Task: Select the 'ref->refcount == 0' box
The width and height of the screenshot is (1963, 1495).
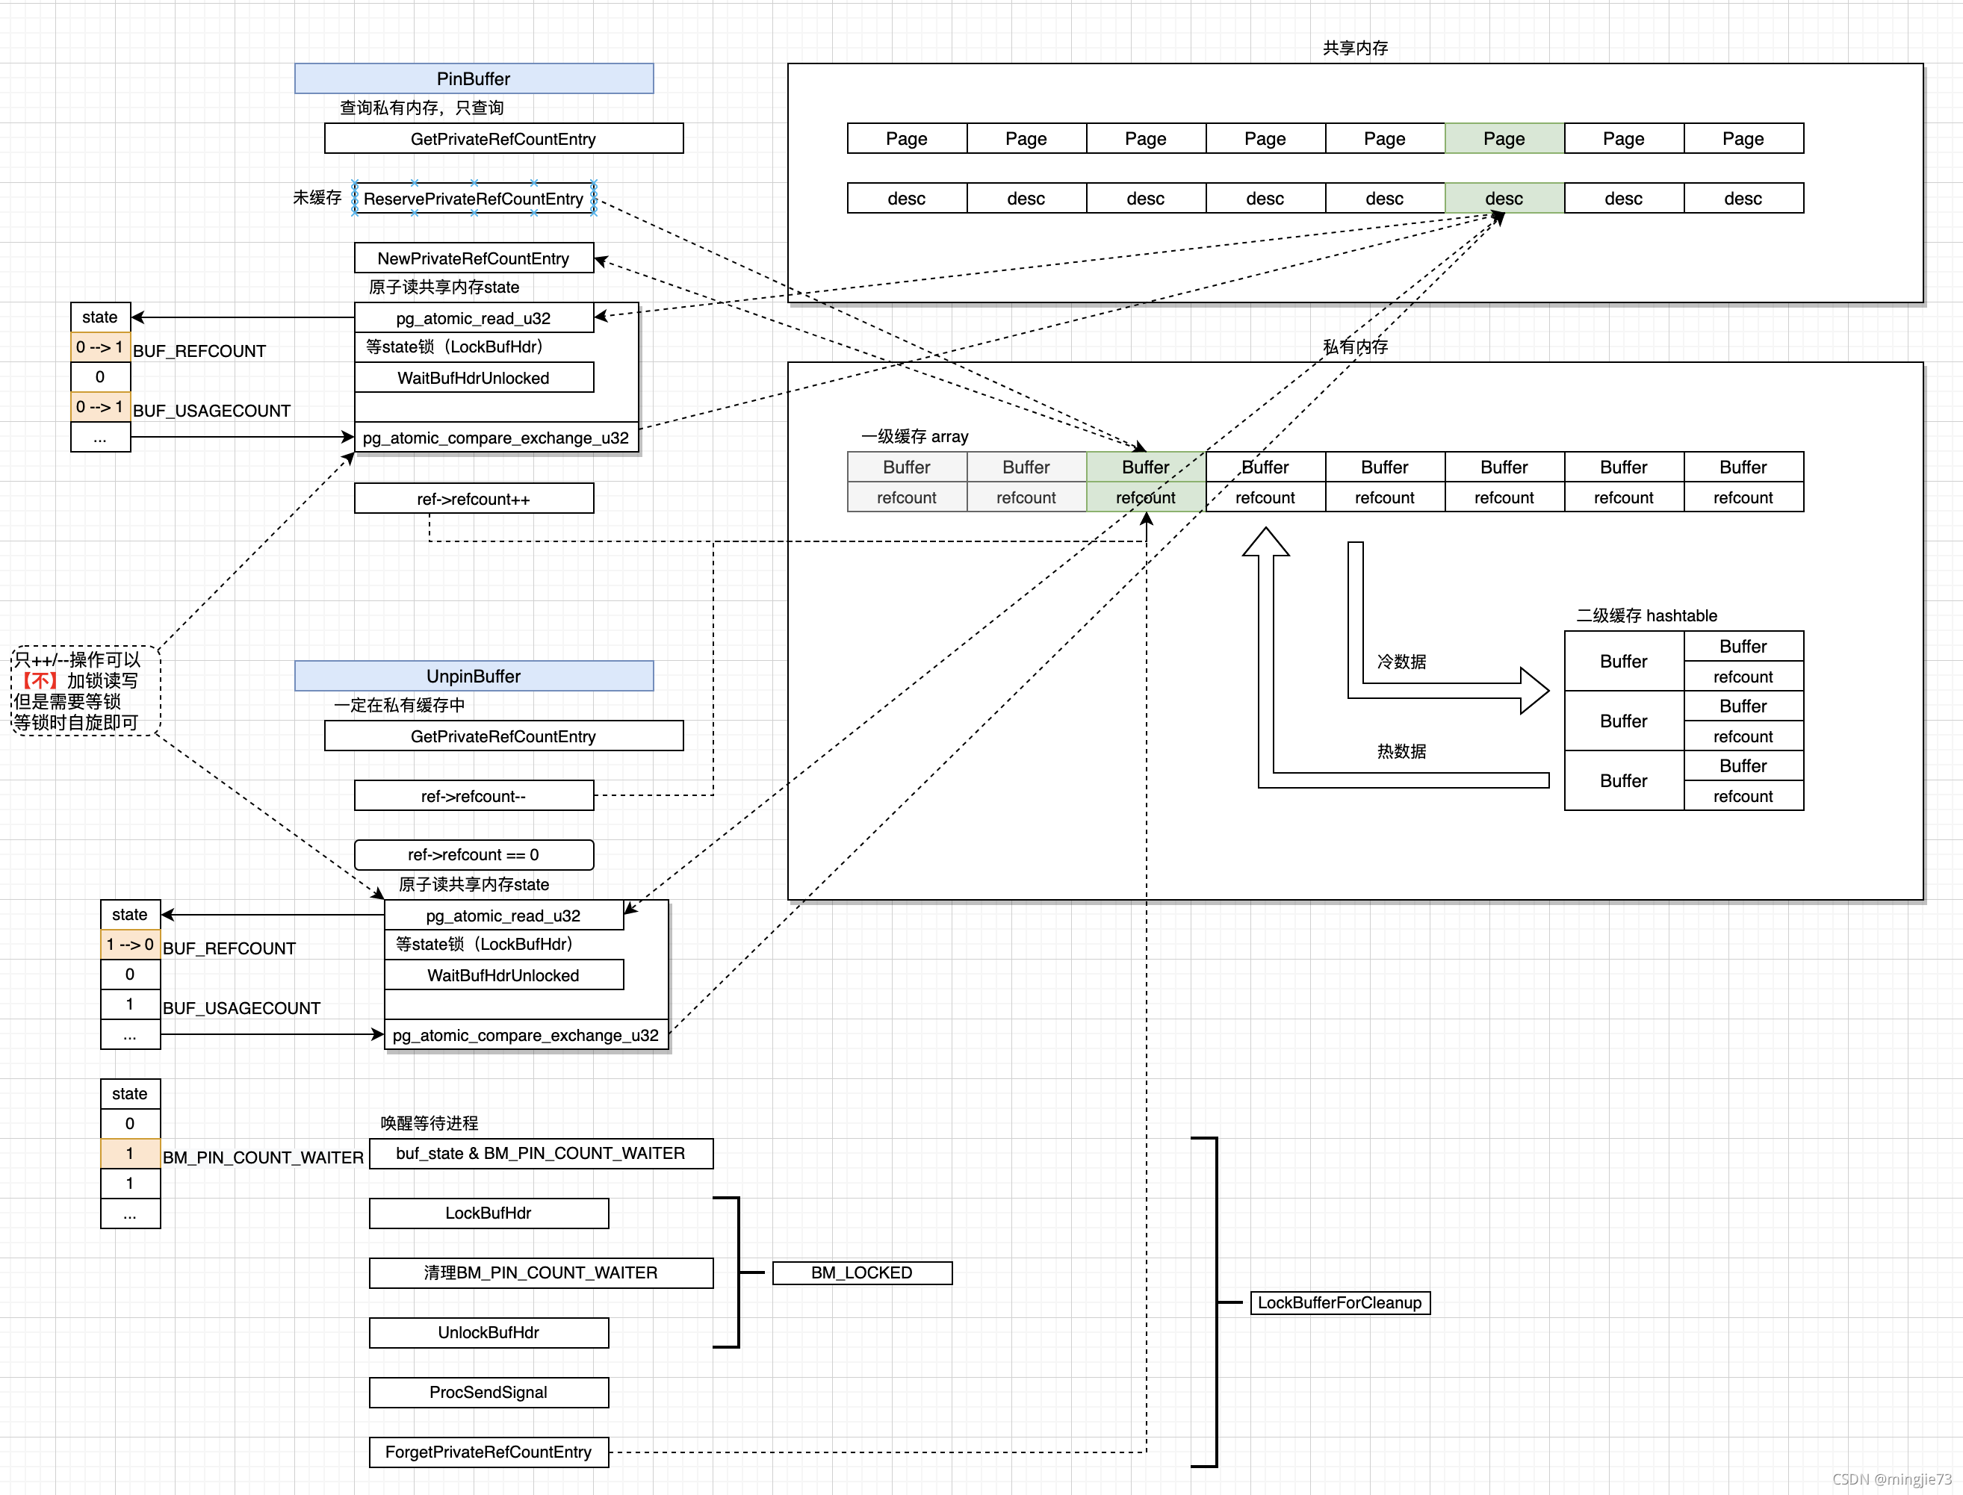Action: (x=474, y=854)
